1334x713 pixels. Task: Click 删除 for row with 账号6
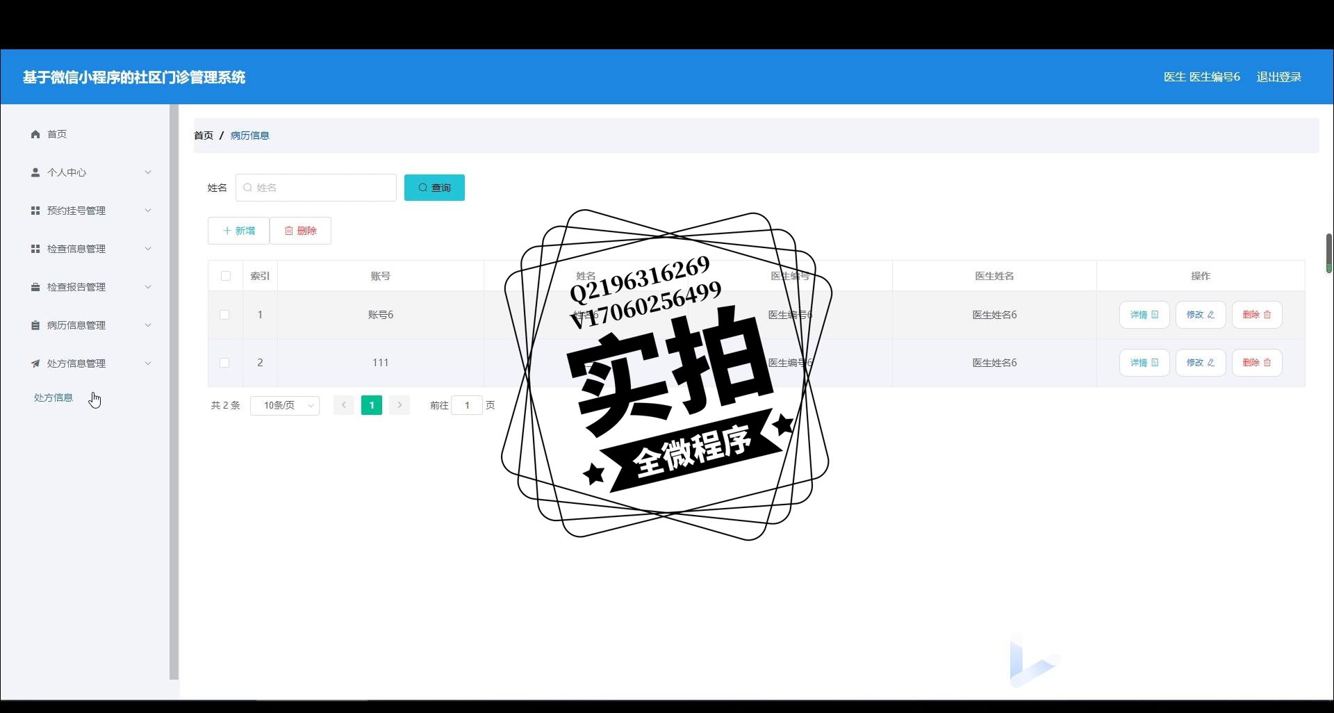(1257, 315)
